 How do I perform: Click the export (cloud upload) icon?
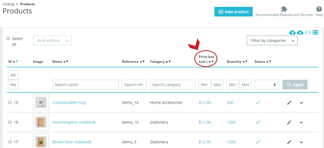pyautogui.click(x=292, y=32)
